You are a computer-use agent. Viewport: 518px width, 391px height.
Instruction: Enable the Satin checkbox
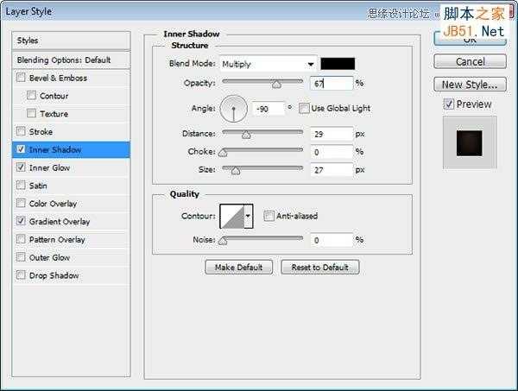(21, 185)
